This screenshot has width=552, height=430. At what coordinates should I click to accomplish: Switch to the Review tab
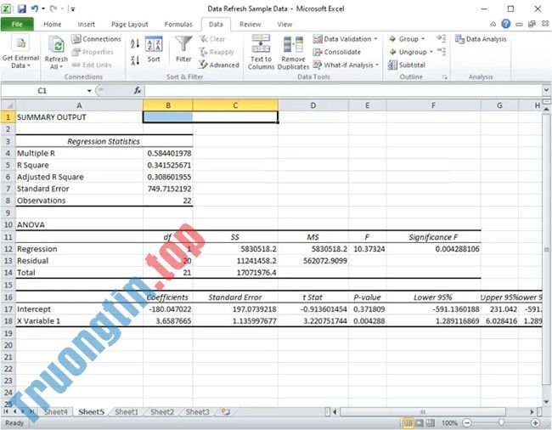point(250,24)
